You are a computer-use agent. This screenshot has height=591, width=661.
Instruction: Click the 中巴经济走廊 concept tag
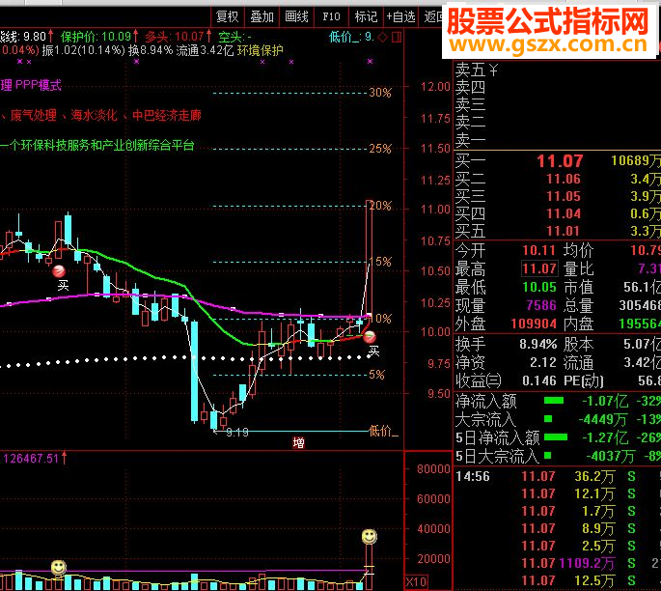tap(167, 115)
